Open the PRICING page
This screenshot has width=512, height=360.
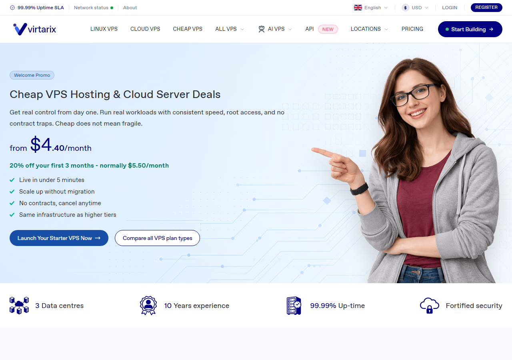click(412, 29)
